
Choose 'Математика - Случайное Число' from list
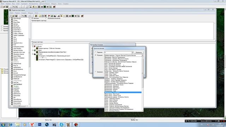123,85
